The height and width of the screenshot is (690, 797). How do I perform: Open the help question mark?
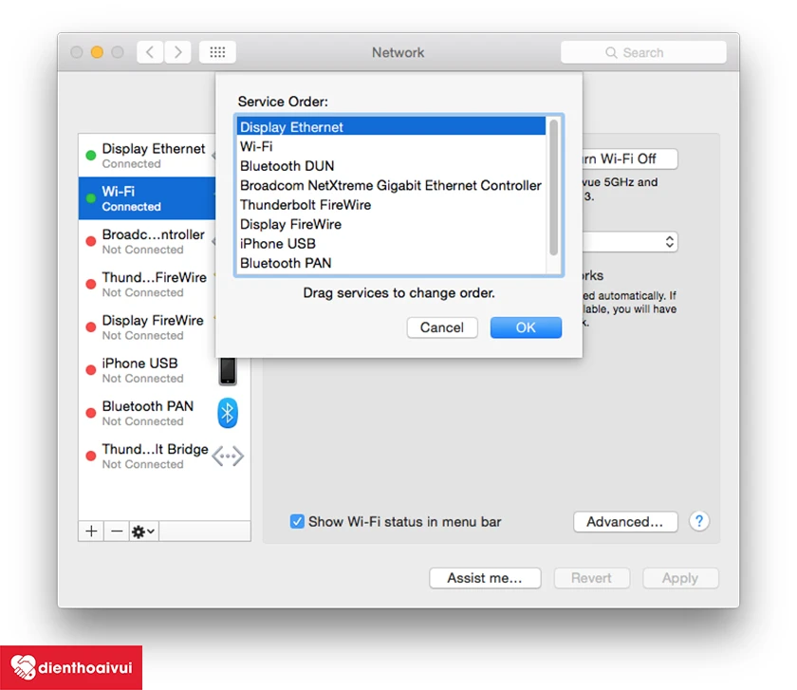point(699,521)
